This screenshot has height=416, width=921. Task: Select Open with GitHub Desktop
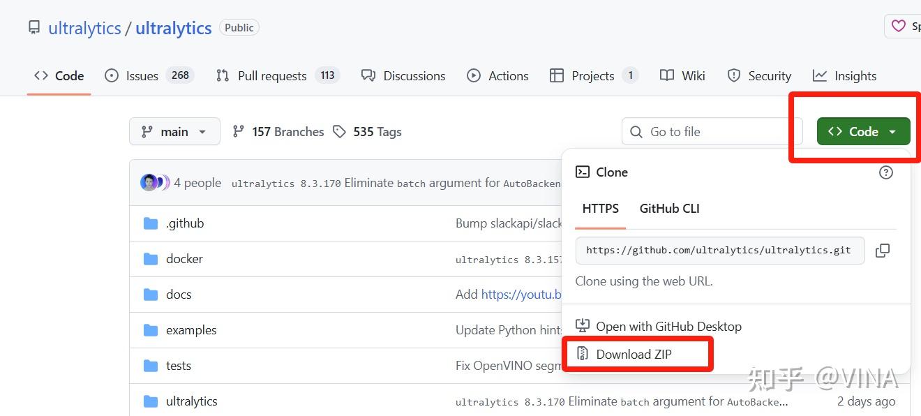point(668,327)
